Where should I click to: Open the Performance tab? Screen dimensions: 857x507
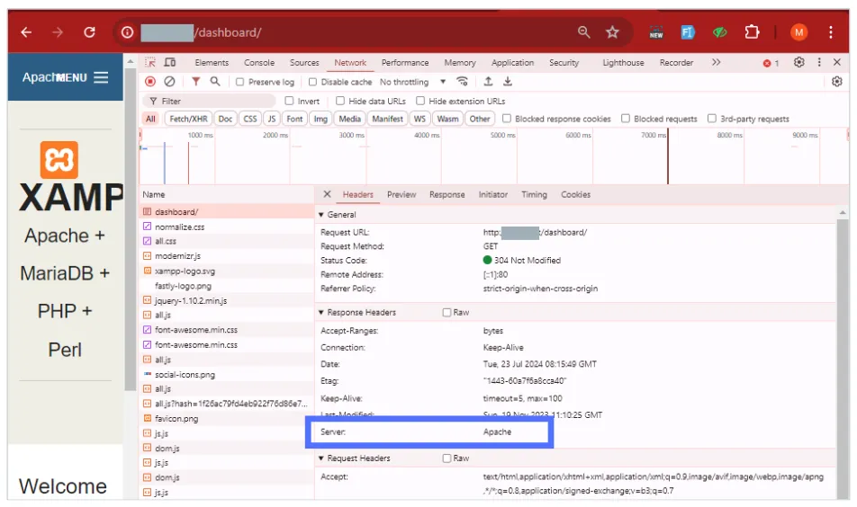[405, 63]
